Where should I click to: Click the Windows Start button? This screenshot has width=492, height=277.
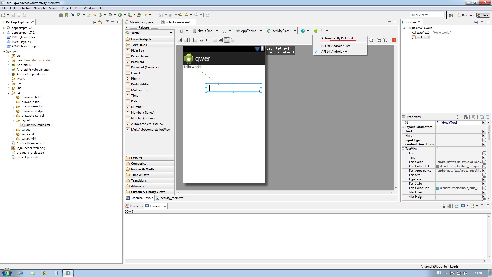[x=7, y=273]
